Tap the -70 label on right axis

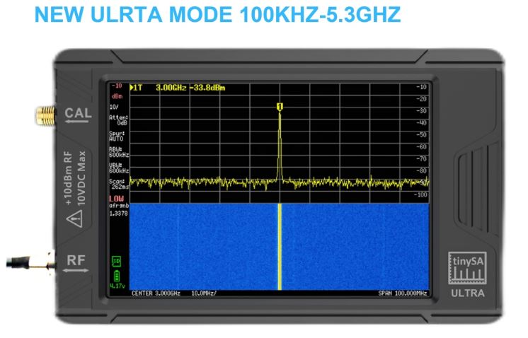421,158
